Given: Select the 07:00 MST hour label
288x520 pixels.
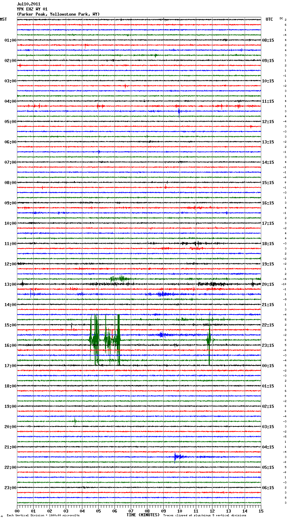Looking at the screenshot, I should coord(11,162).
